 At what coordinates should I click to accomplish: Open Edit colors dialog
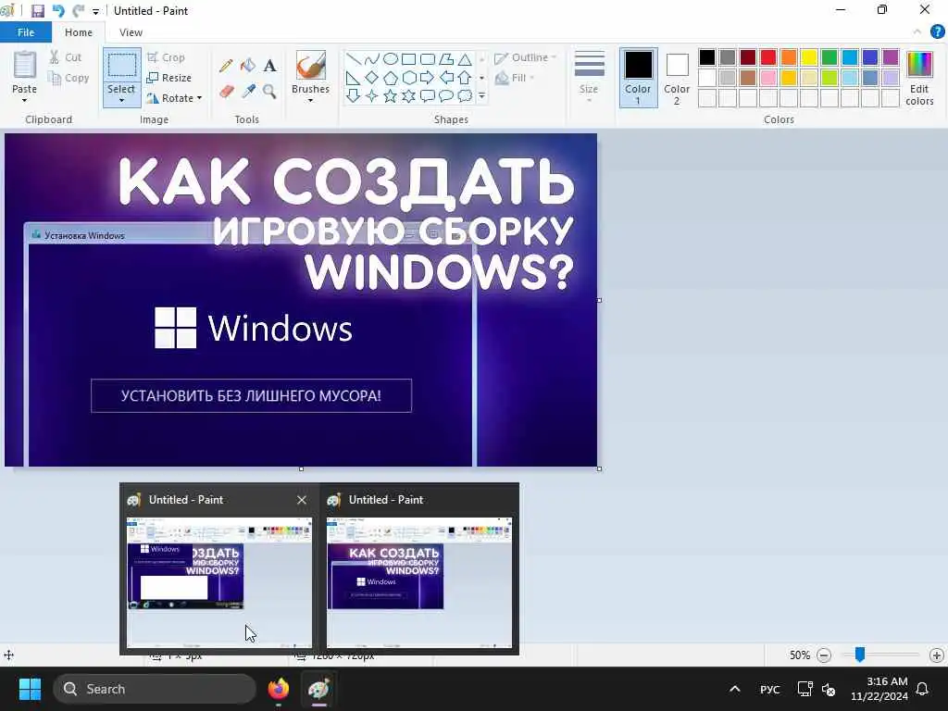point(919,79)
